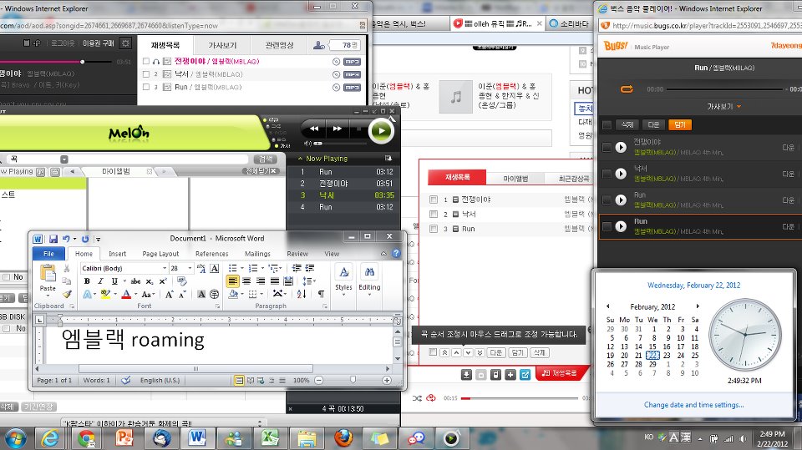Click the Grow Font icon in Word

170,294
